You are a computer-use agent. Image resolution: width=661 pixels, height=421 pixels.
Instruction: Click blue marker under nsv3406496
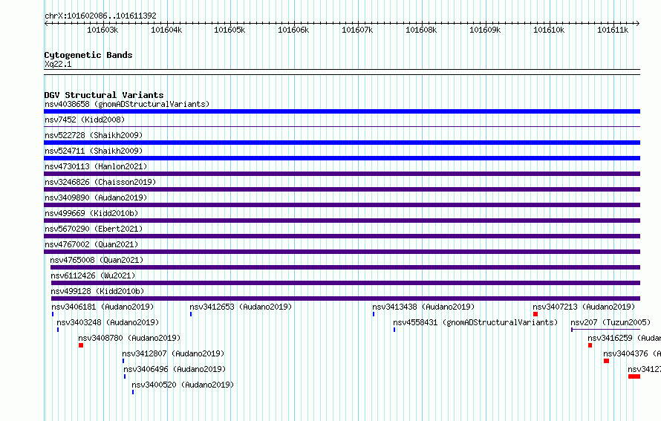[x=125, y=376]
